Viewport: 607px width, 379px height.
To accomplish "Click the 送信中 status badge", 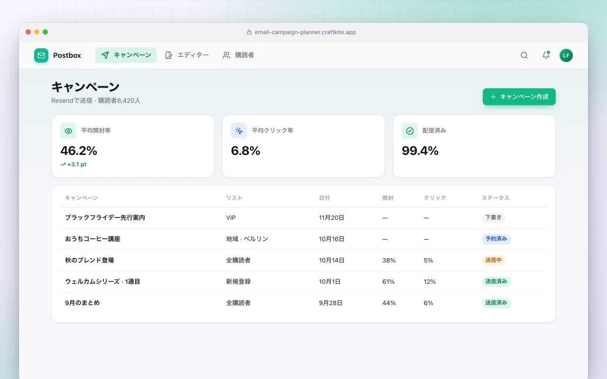I will coord(494,261).
